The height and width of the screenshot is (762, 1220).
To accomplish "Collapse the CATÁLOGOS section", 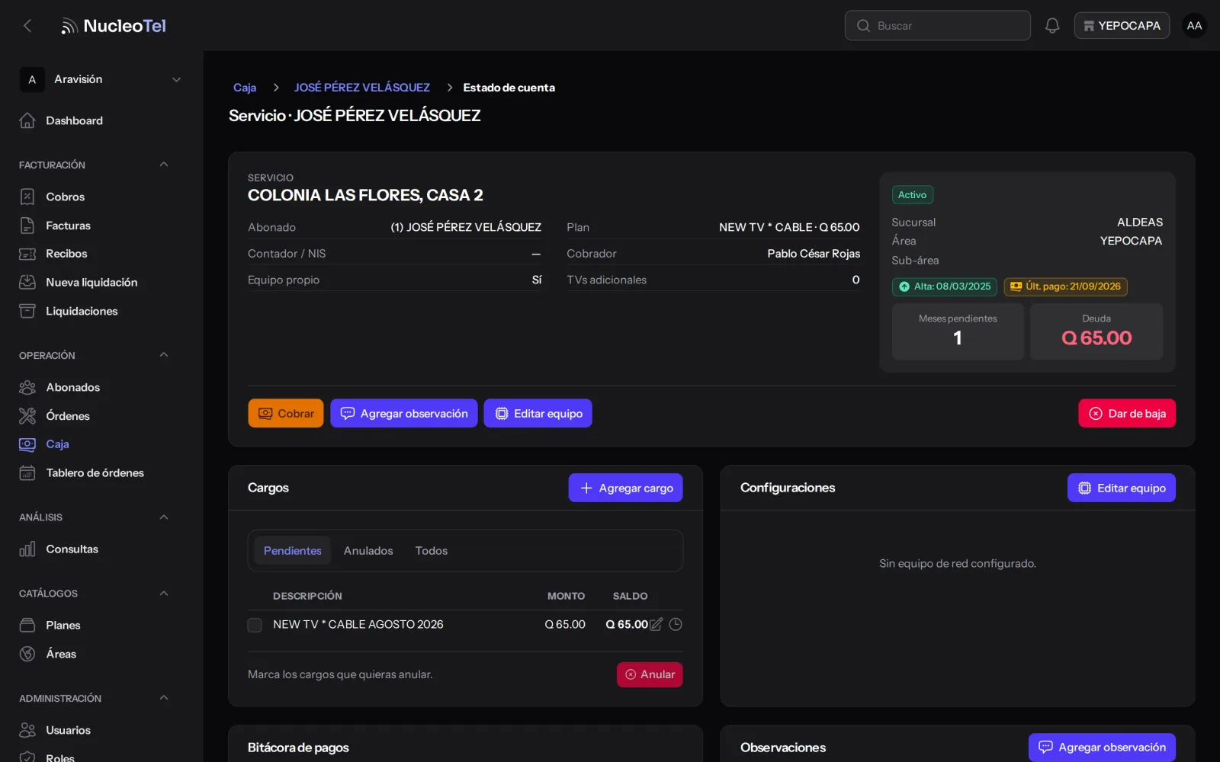I will (x=163, y=593).
